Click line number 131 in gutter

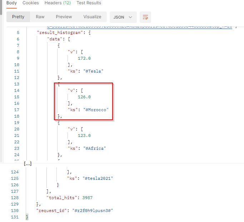(15, 217)
